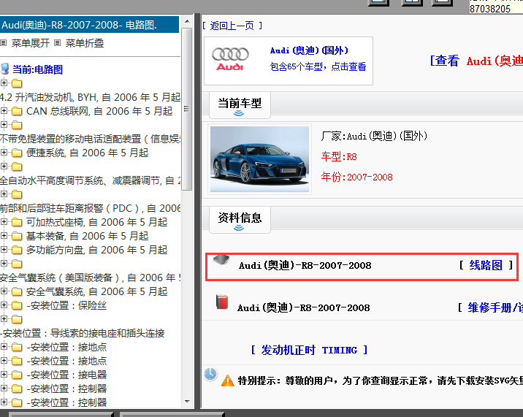Click the Audi(奥迪)-R8-2007-2008- 电路图 header
Viewport: 523px width, 417px height.
[x=89, y=25]
